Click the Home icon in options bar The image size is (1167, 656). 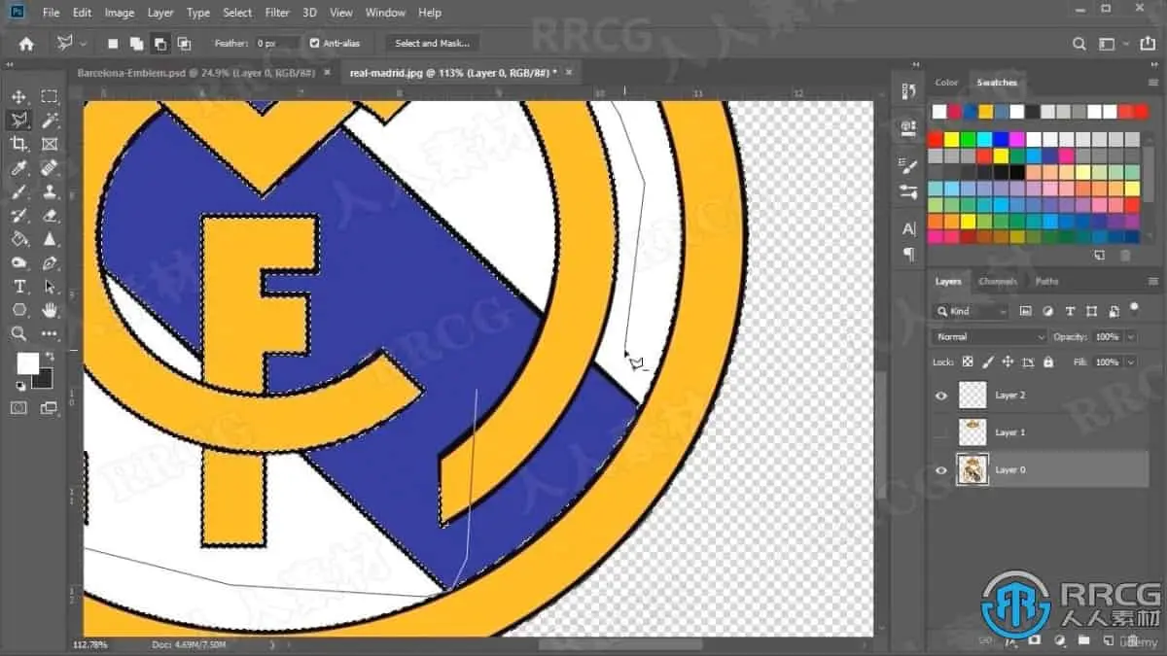pyautogui.click(x=26, y=43)
